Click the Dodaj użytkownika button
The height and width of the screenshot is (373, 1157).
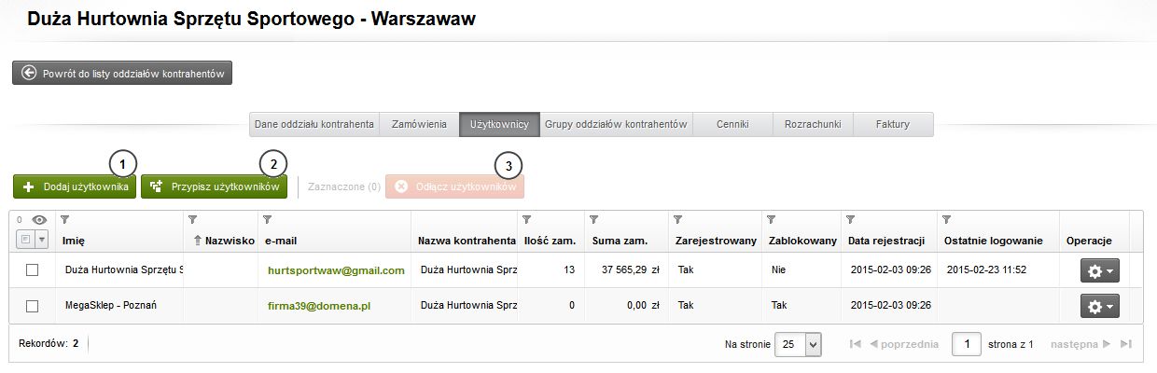75,186
